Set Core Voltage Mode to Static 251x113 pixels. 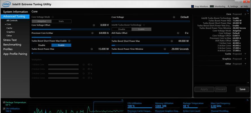coord(61,21)
